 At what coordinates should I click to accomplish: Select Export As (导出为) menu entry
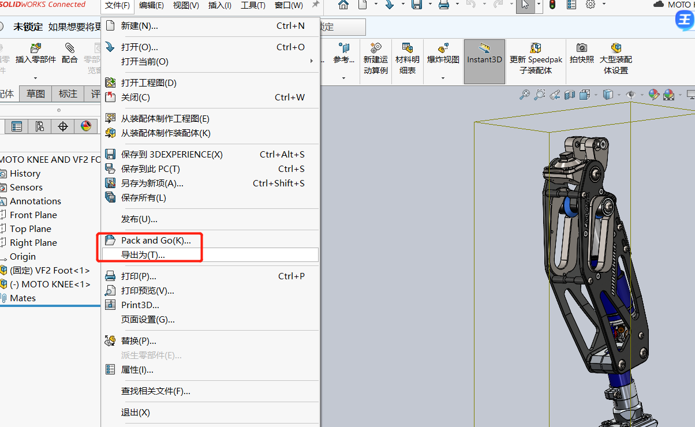[143, 254]
